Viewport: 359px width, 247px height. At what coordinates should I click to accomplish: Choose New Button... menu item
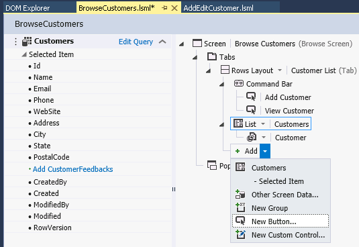coord(280,221)
